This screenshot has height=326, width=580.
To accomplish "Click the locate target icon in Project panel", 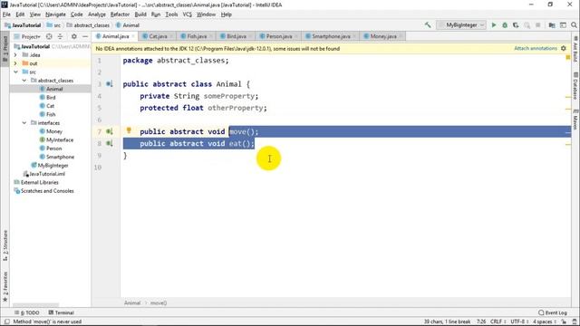I will tap(49, 36).
